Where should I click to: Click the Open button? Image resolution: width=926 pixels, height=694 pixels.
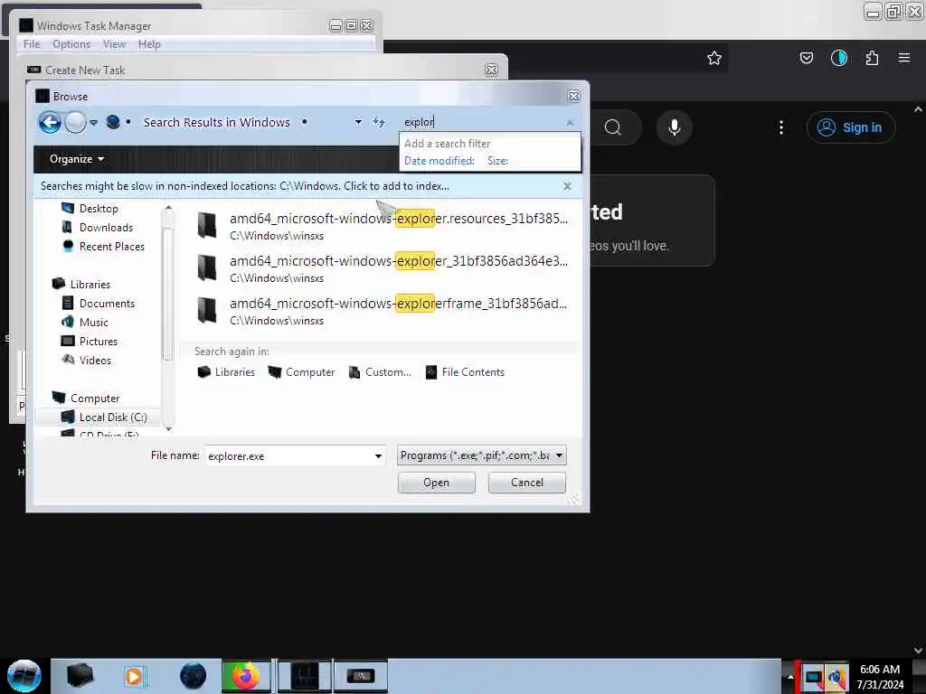tap(437, 483)
